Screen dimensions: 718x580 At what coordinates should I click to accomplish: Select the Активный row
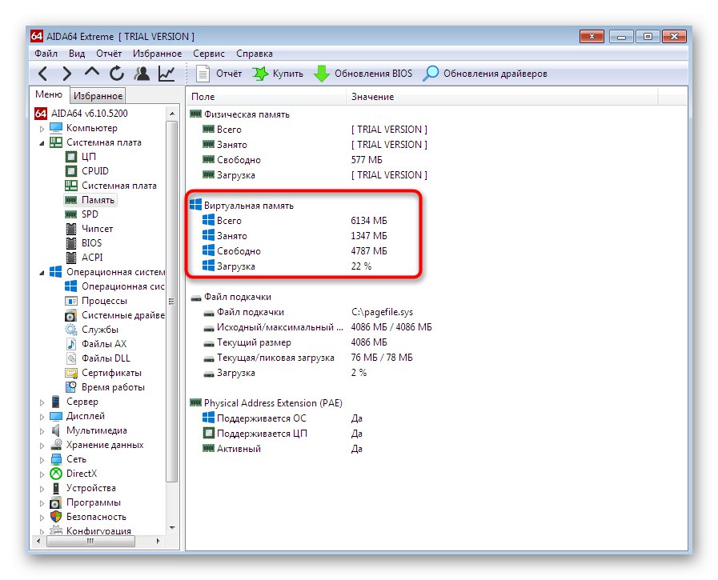point(239,449)
